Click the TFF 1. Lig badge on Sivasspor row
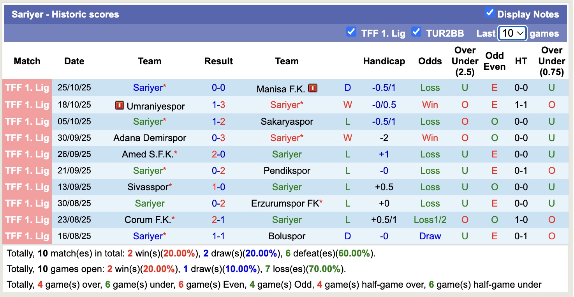574x297 pixels. 26,187
